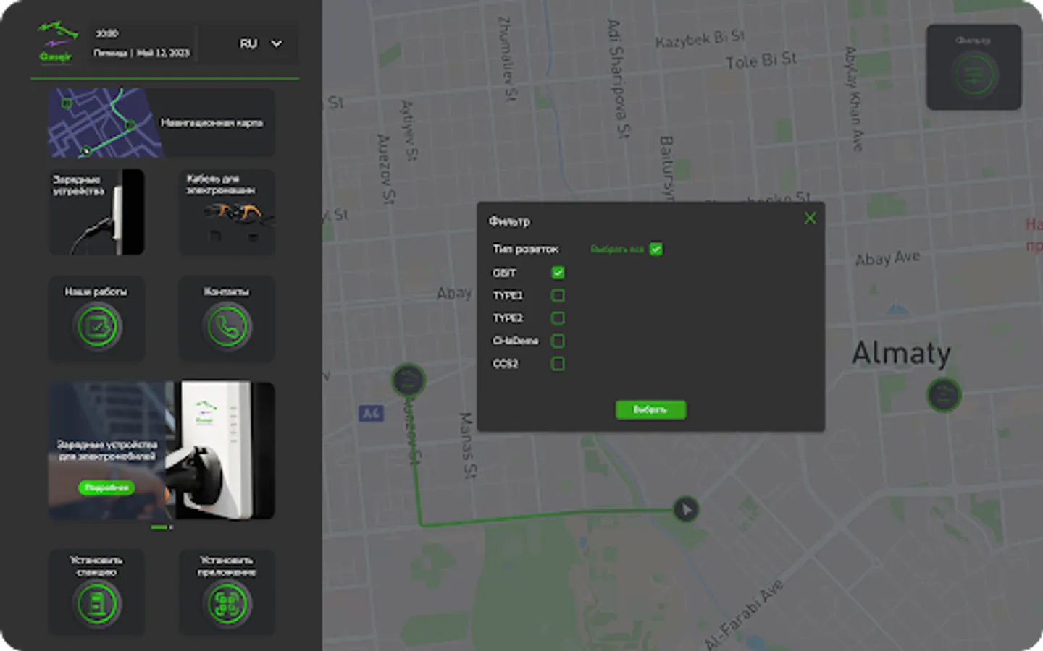Toggle the Выбрать все checkbox
The width and height of the screenshot is (1043, 651).
tap(656, 249)
